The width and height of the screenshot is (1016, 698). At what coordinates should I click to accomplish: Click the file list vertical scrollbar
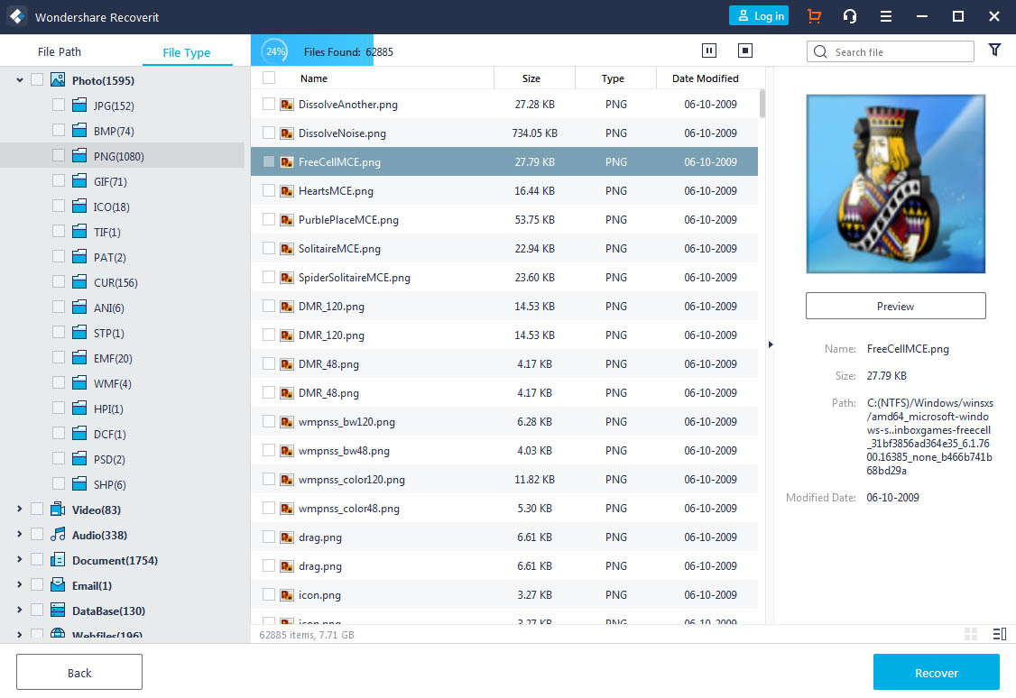click(x=762, y=104)
